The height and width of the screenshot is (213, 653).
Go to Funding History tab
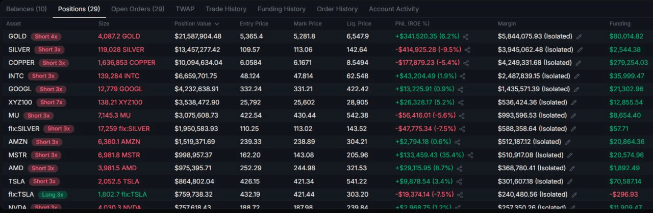click(281, 9)
